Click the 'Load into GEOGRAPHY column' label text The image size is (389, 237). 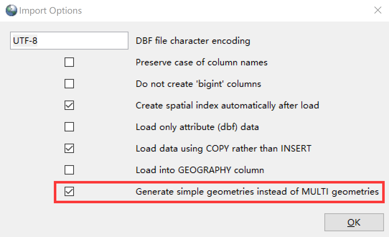click(200, 170)
